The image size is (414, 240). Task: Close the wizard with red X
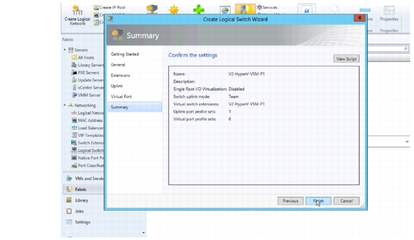pos(360,18)
